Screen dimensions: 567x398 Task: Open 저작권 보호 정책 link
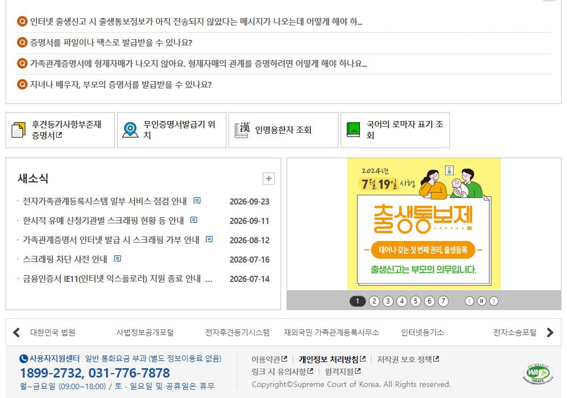coord(408,359)
